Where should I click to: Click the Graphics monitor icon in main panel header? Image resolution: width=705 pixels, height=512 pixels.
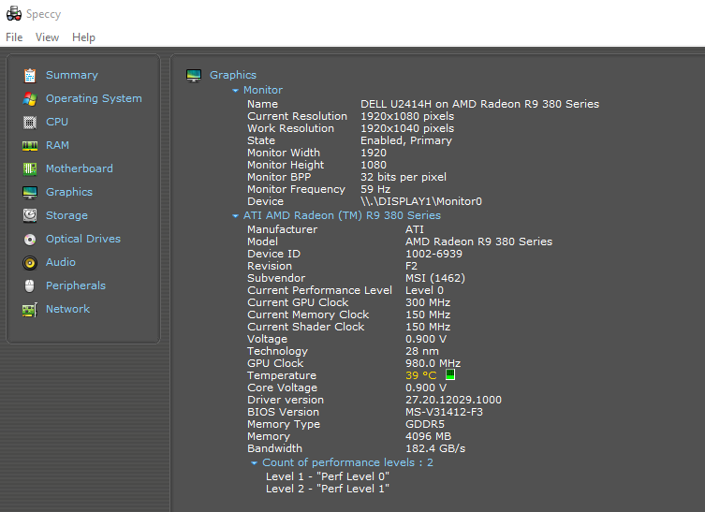point(194,76)
